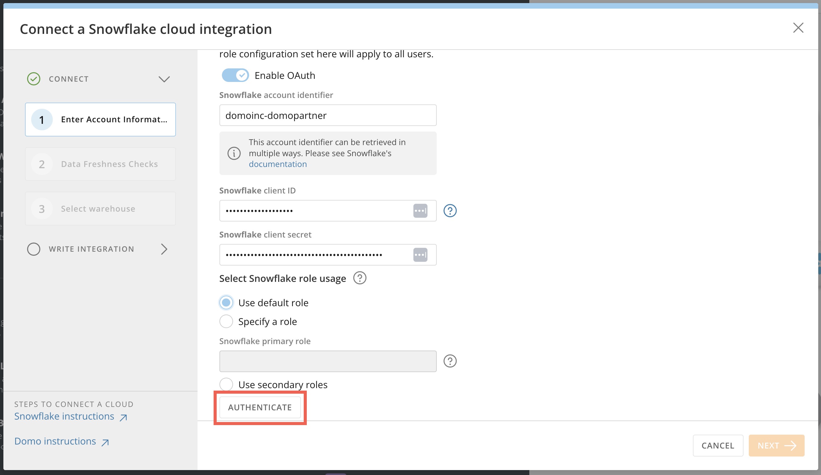Image resolution: width=821 pixels, height=475 pixels.
Task: Focus the Snowflake client secret field
Action: [x=328, y=255]
